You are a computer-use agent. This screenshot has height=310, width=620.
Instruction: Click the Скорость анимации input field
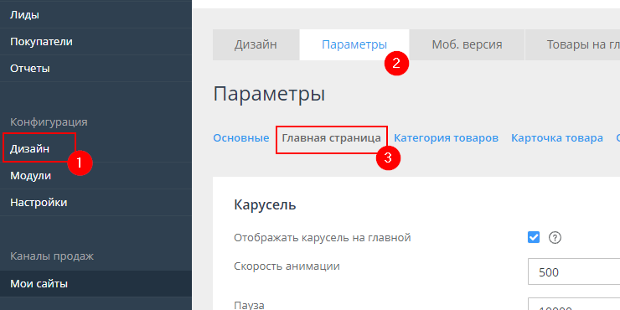click(574, 271)
